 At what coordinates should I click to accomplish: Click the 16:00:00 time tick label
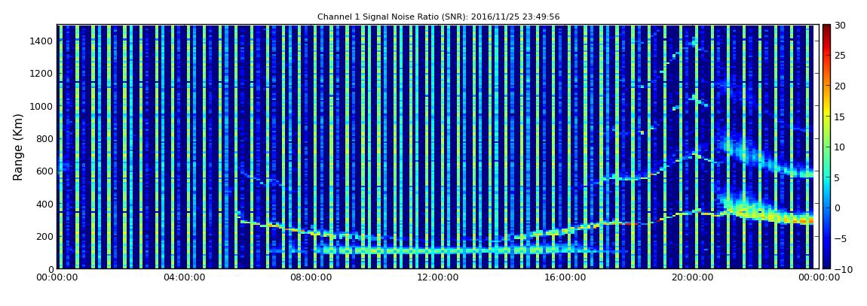[x=565, y=277]
